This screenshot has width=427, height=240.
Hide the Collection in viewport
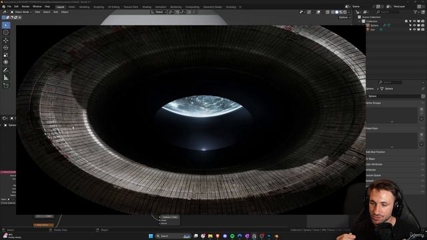click(x=414, y=21)
